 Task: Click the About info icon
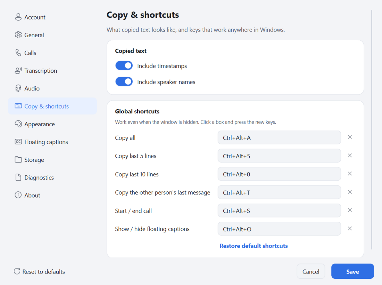18,195
